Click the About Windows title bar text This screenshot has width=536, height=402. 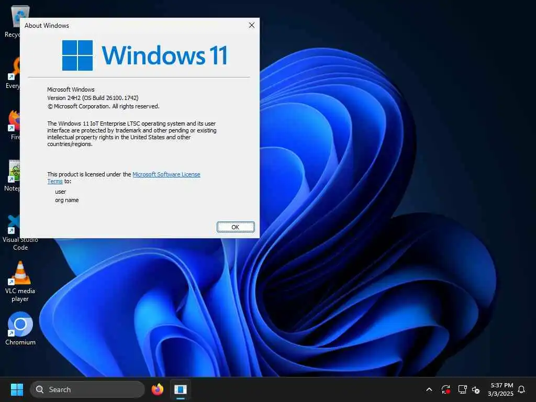(47, 26)
